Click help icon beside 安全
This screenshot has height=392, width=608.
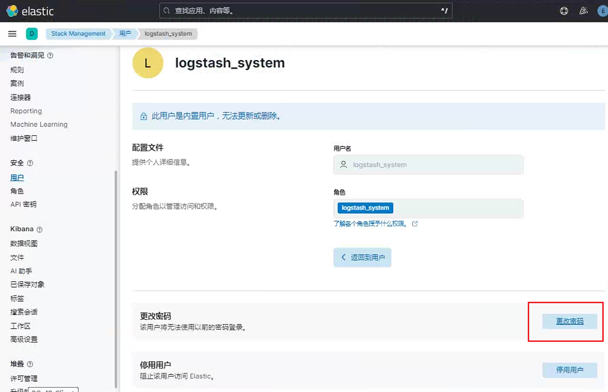click(30, 163)
